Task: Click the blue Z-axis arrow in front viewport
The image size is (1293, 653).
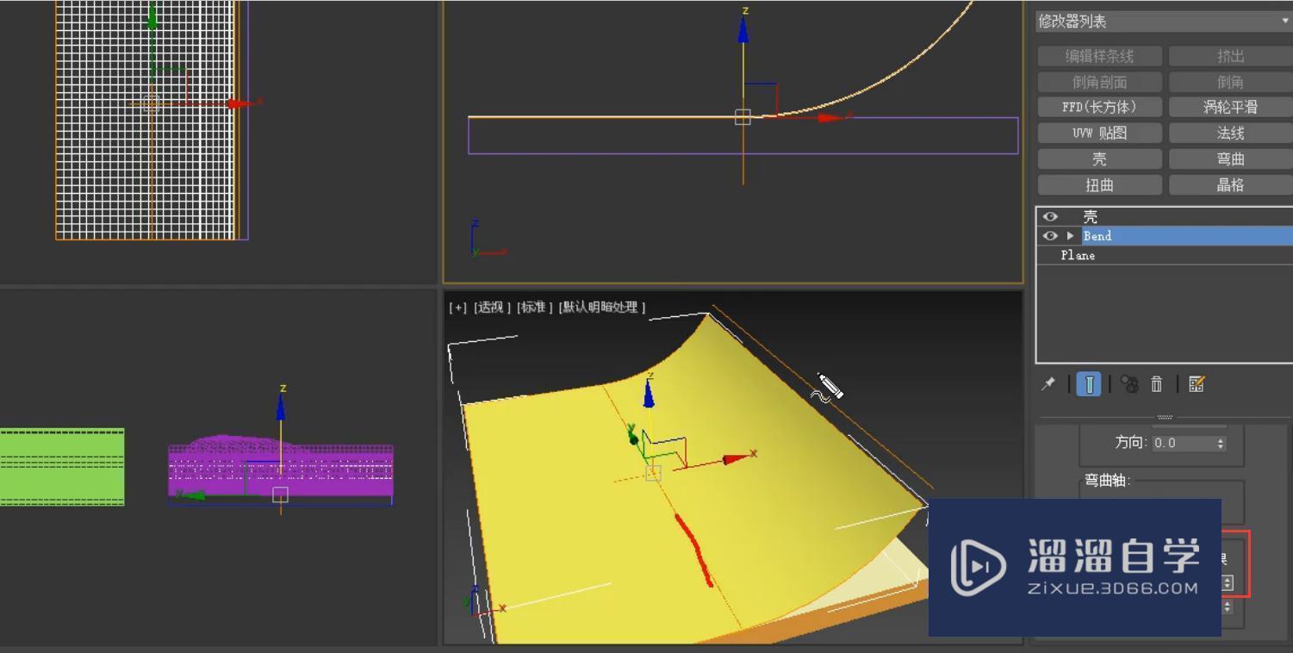Action: 743,30
